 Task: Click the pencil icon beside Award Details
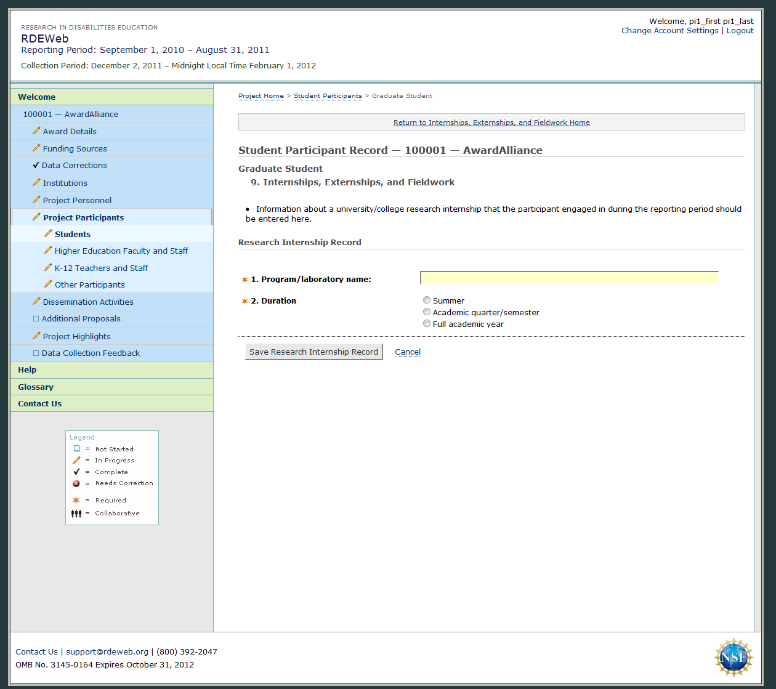[x=36, y=131]
